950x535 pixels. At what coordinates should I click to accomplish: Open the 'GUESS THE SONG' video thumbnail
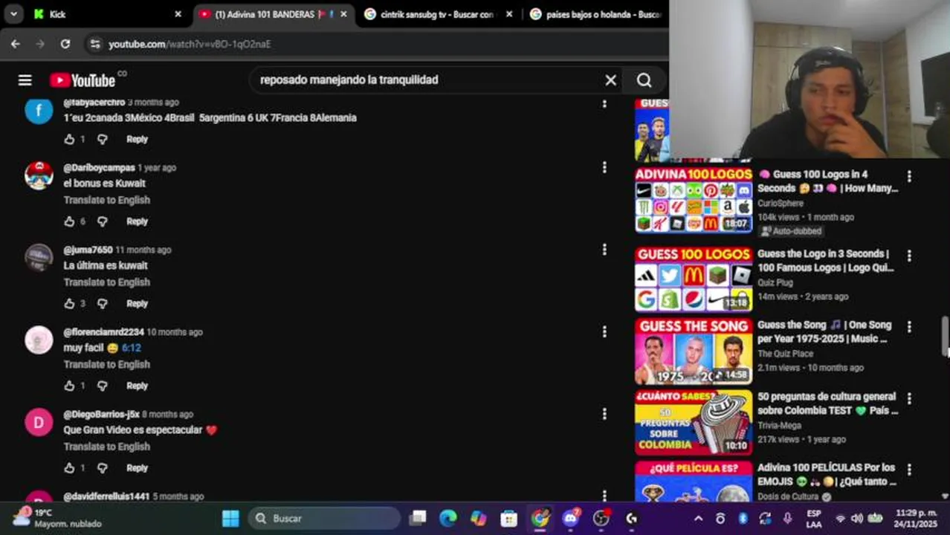point(694,351)
